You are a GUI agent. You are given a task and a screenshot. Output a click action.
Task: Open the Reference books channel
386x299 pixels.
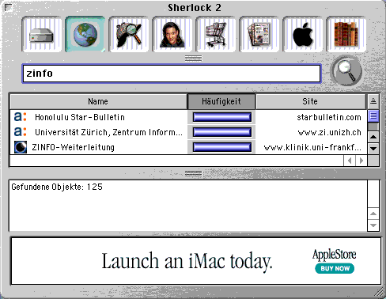346,34
